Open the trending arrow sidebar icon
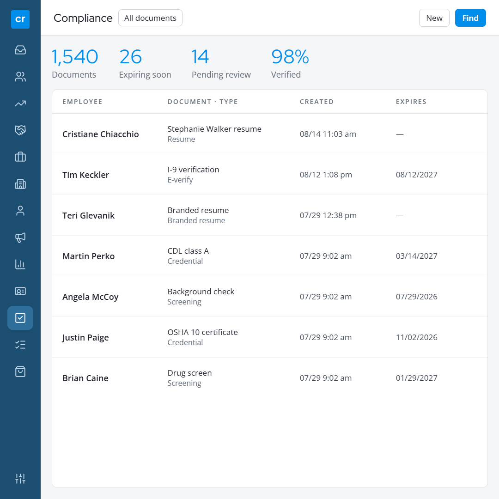 click(x=20, y=103)
